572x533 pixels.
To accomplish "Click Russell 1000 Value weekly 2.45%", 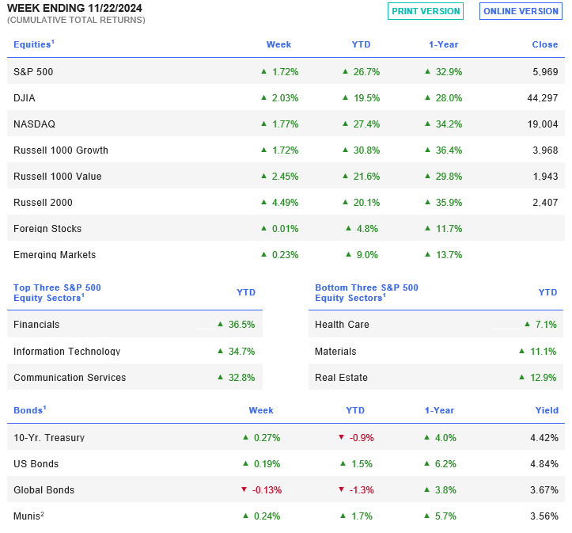I will click(285, 177).
